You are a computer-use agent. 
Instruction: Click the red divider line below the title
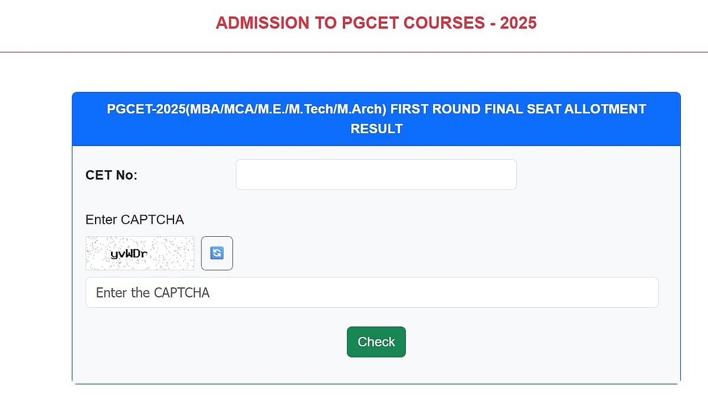pyautogui.click(x=354, y=52)
